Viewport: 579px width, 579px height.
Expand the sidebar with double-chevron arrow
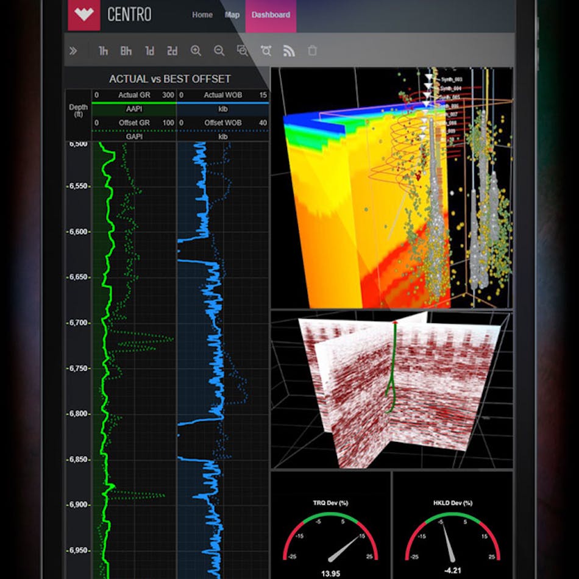(73, 51)
